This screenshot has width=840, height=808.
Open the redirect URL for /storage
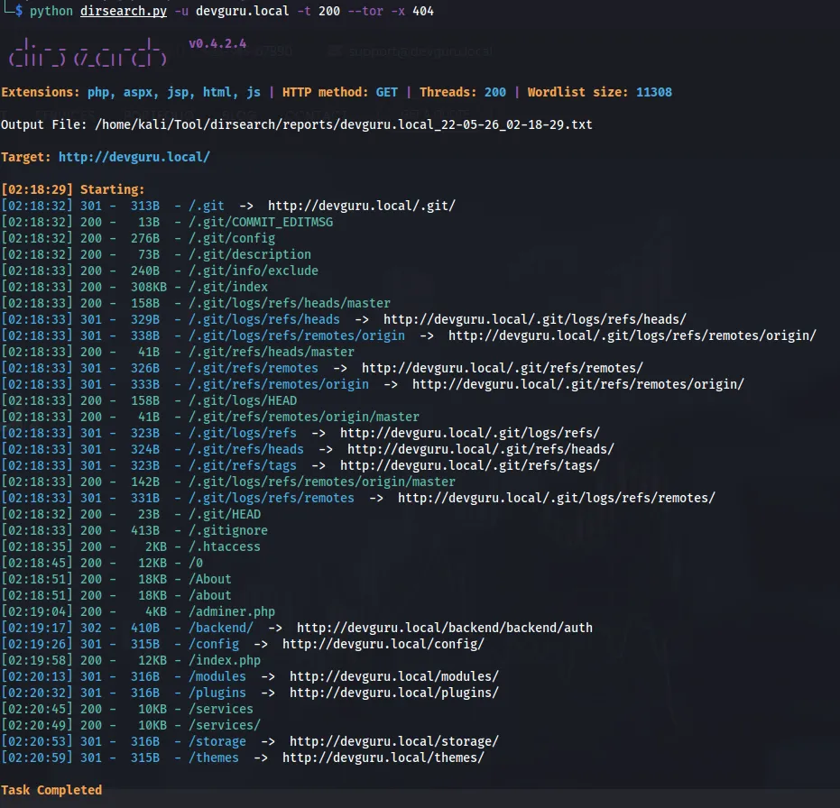(x=393, y=741)
